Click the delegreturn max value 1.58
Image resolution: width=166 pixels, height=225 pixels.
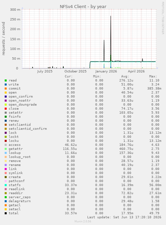click(x=155, y=201)
